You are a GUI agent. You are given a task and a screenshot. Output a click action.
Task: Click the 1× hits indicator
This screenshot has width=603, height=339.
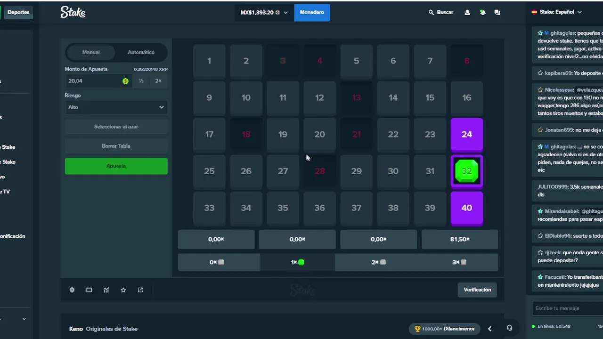tap(298, 262)
